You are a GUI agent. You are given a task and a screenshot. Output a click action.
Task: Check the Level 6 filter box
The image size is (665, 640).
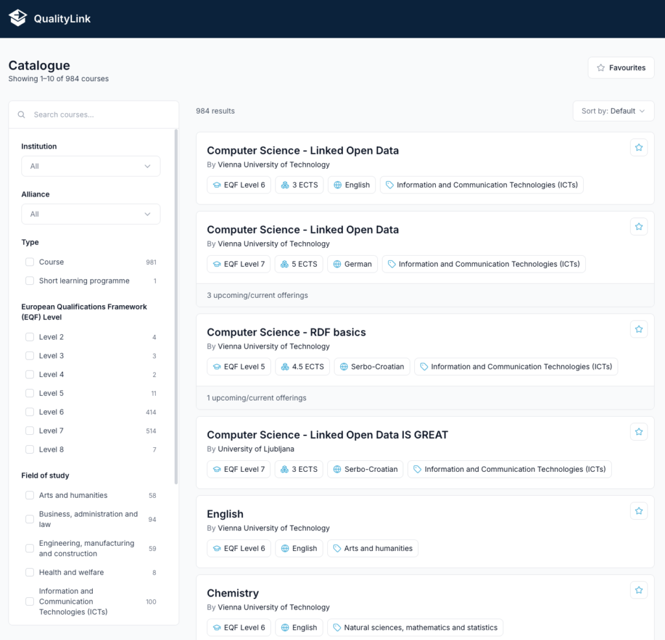click(30, 412)
